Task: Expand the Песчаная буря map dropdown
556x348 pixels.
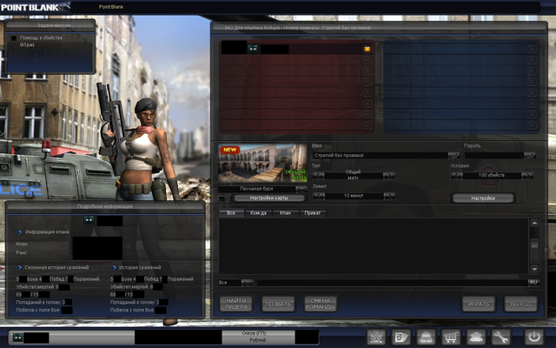Action: pyautogui.click(x=301, y=188)
